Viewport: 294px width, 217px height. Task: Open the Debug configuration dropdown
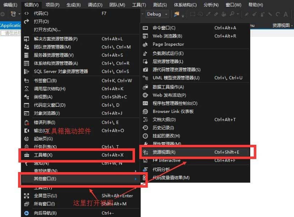pos(157,14)
